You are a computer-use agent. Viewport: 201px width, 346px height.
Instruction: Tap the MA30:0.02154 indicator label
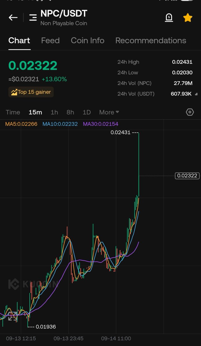(101, 124)
